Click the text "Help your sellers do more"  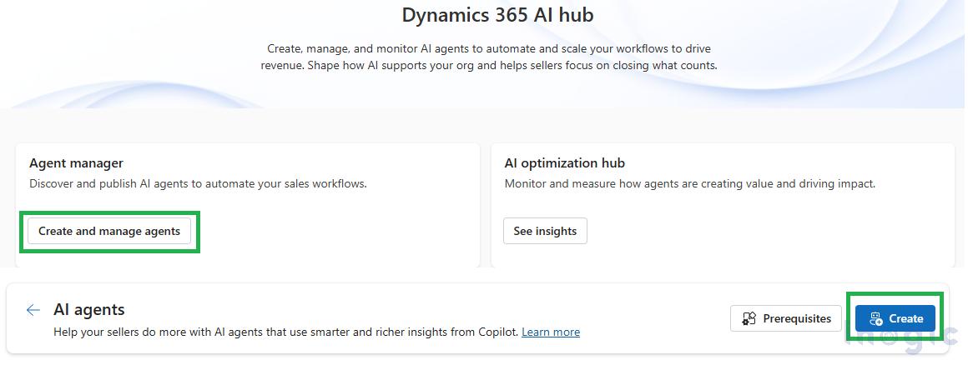tap(114, 332)
